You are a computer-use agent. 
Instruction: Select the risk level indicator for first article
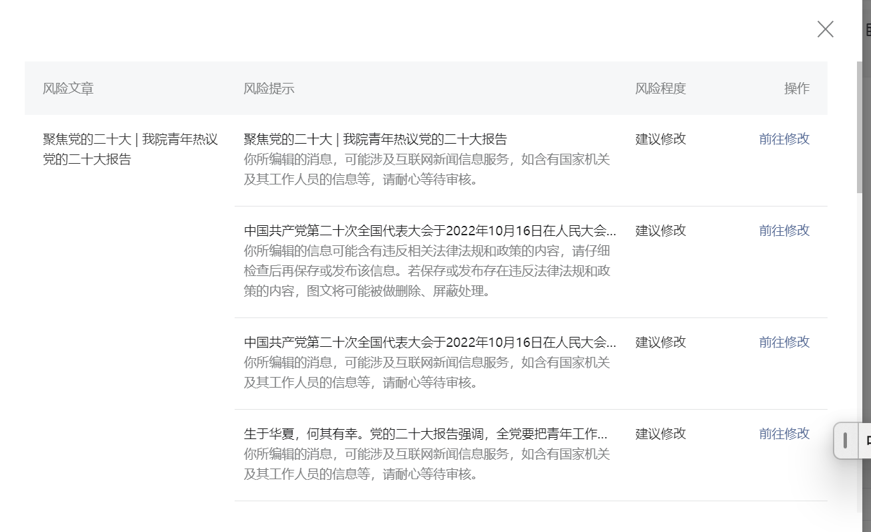click(x=659, y=139)
